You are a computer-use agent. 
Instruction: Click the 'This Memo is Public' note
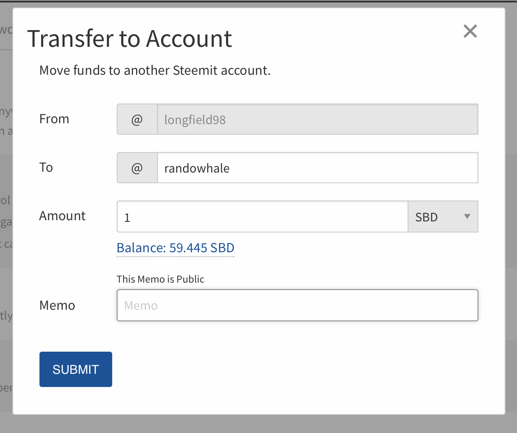pos(160,279)
